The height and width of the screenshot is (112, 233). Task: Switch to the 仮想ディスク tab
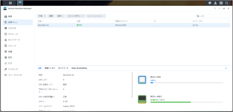click(x=50, y=68)
